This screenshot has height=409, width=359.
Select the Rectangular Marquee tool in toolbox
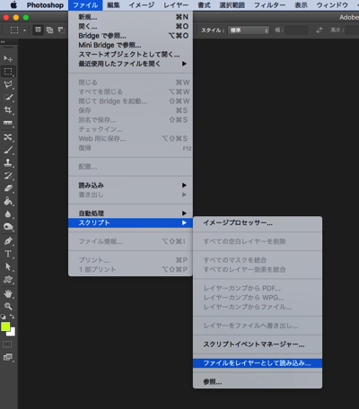point(8,72)
